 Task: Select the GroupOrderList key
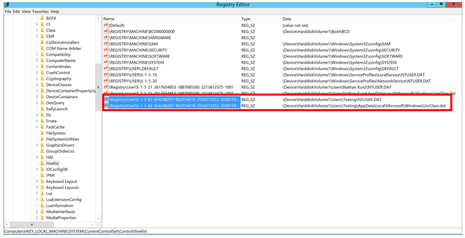click(60, 151)
